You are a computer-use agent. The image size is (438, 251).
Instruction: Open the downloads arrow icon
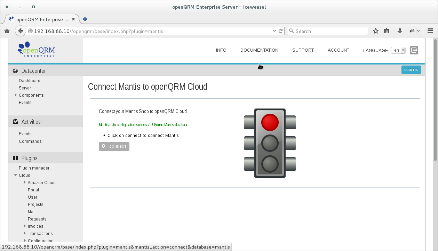[400, 31]
